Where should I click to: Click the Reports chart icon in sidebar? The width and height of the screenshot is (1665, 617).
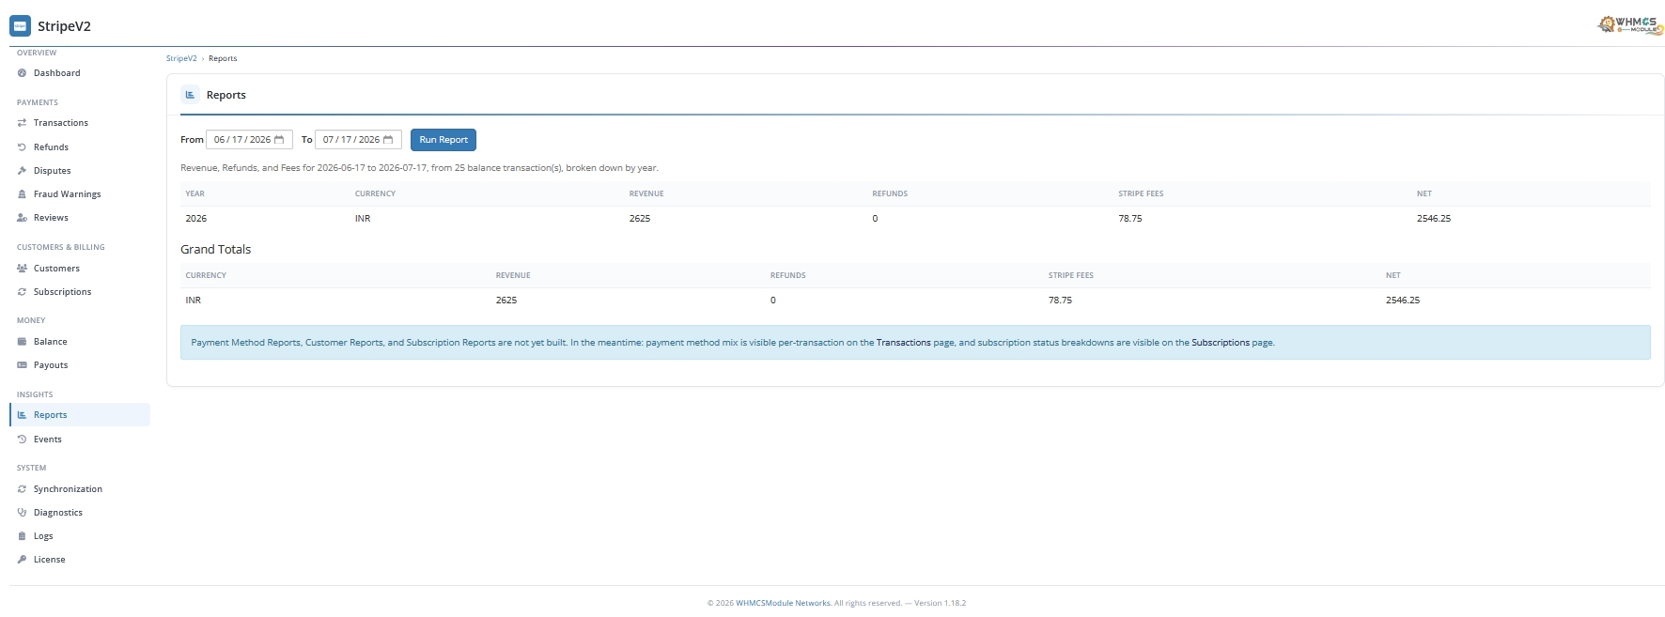click(22, 415)
